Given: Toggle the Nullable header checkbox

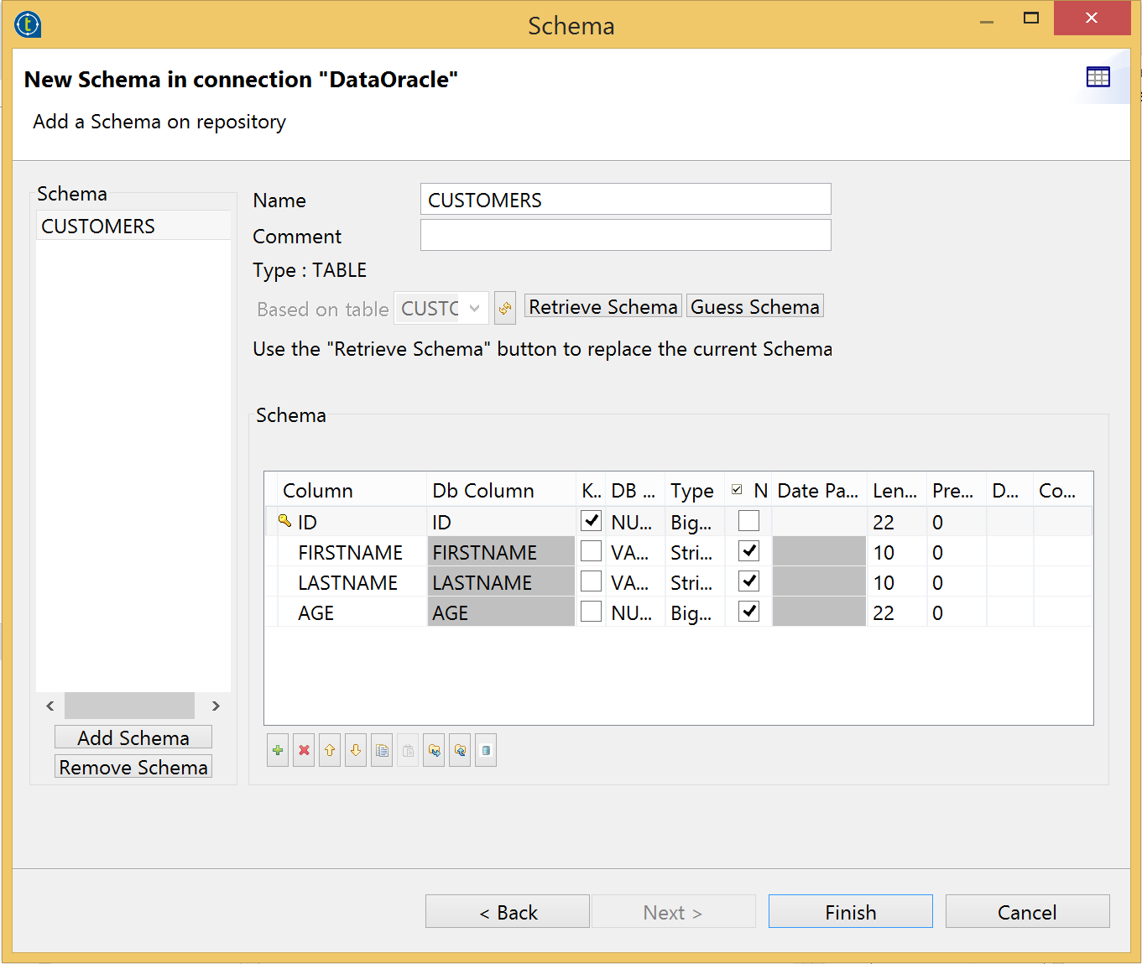Looking at the screenshot, I should coord(738,488).
